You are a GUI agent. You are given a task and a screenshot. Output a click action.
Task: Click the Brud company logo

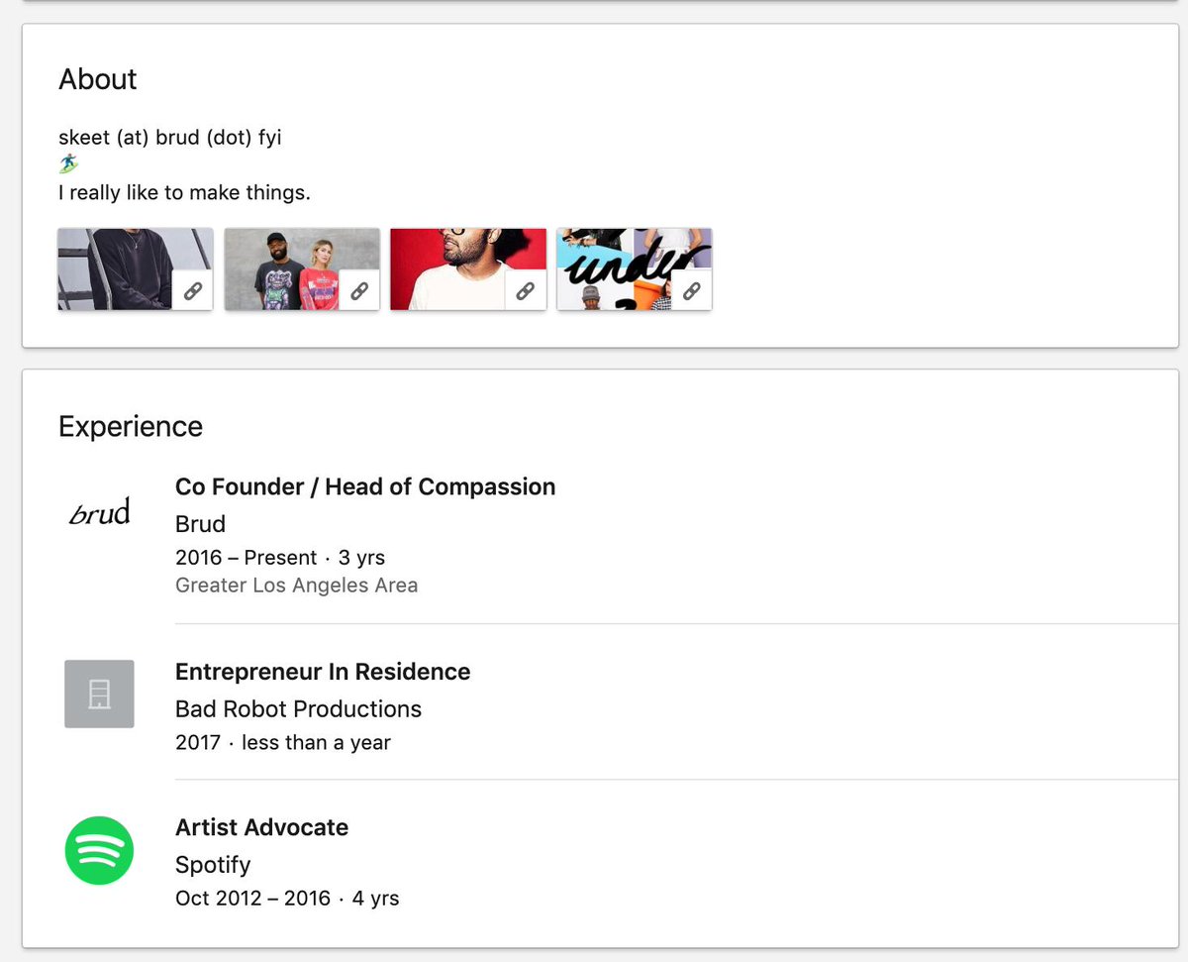coord(99,512)
